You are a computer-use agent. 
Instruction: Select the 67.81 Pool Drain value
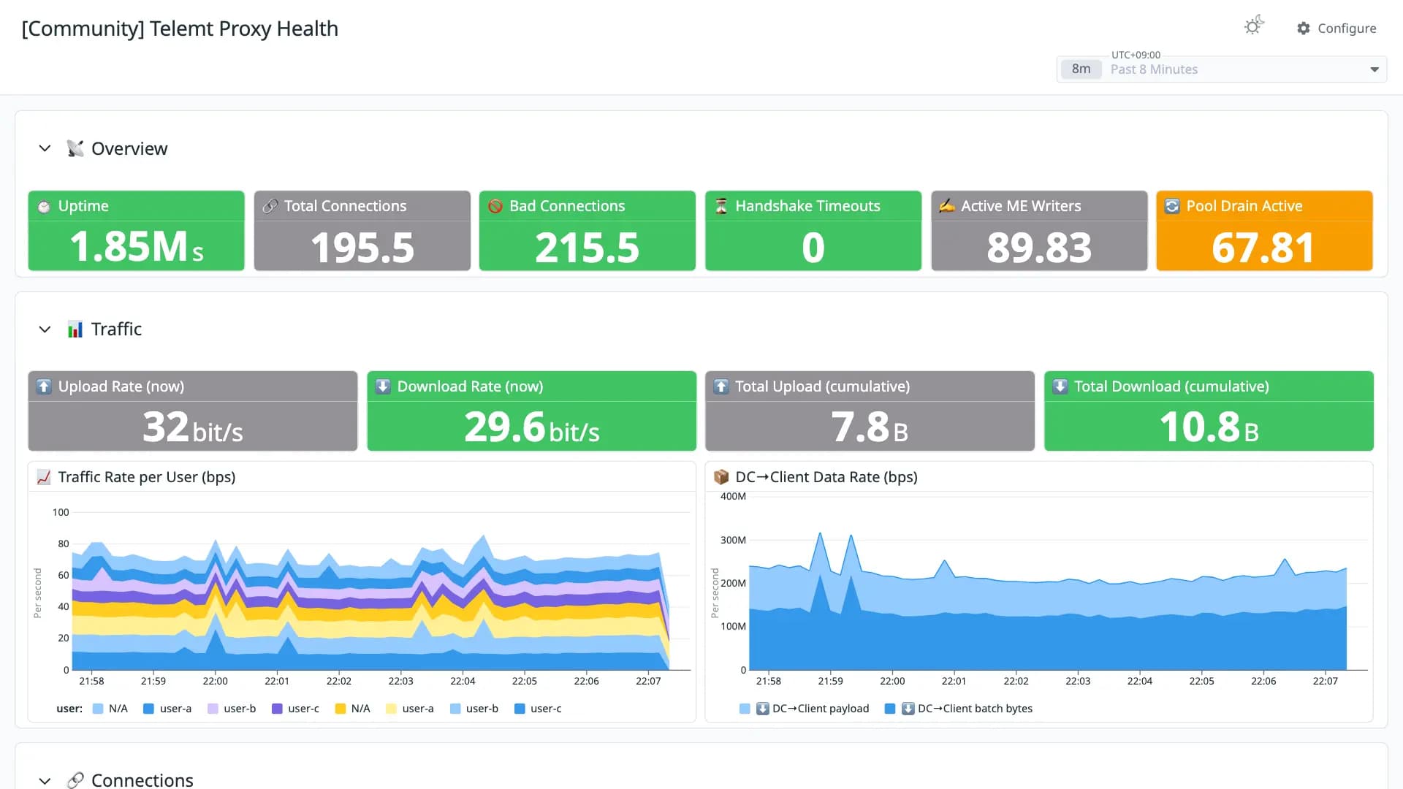click(1264, 248)
